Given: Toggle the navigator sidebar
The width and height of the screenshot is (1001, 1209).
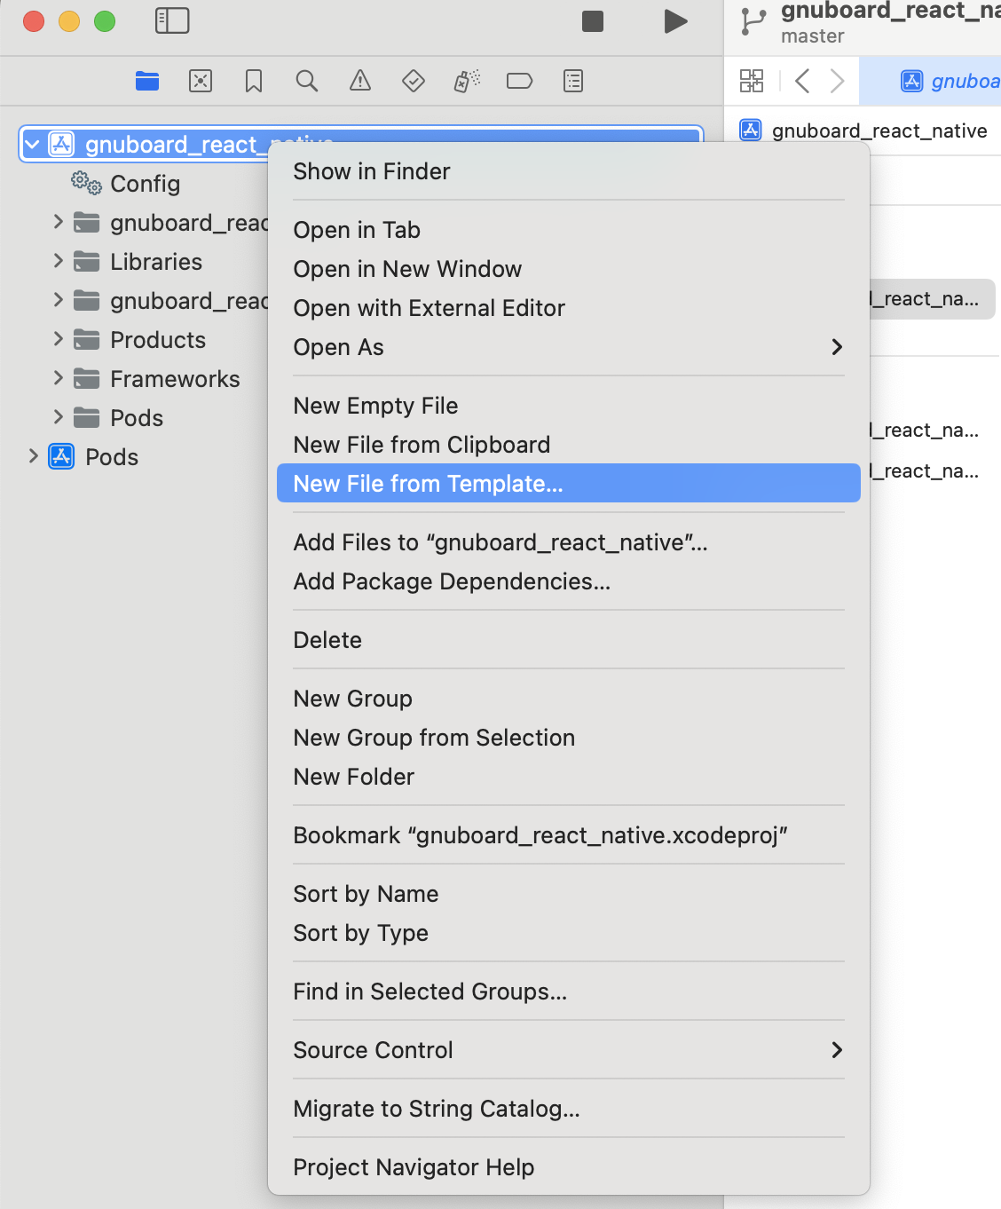Looking at the screenshot, I should pyautogui.click(x=172, y=20).
